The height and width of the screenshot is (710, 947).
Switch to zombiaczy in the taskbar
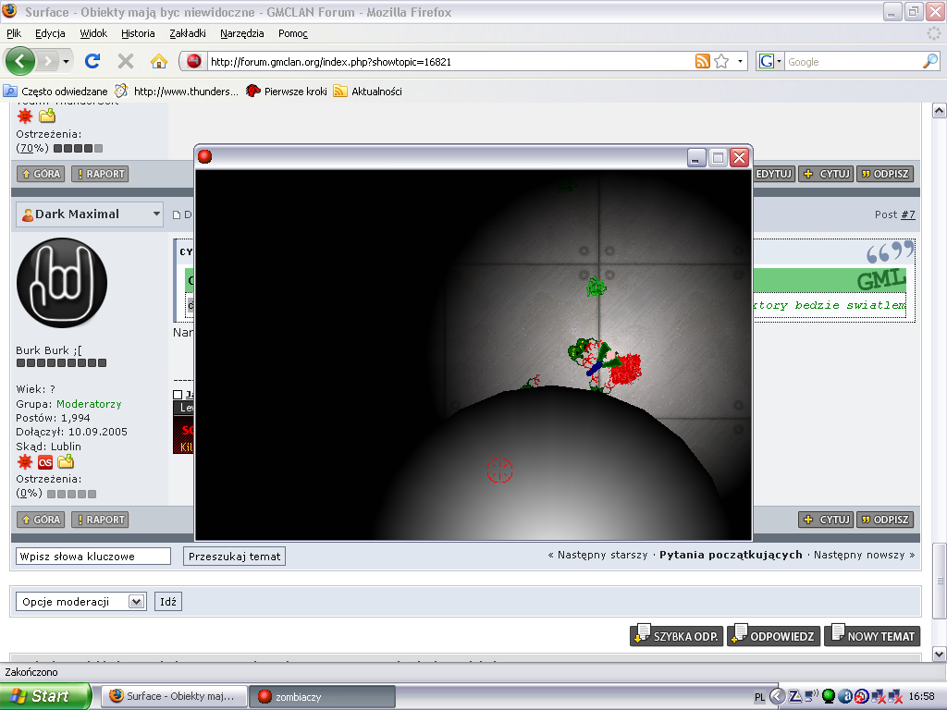click(322, 696)
